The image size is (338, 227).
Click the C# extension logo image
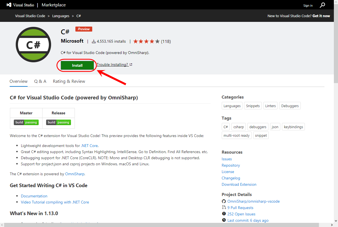(x=33, y=44)
